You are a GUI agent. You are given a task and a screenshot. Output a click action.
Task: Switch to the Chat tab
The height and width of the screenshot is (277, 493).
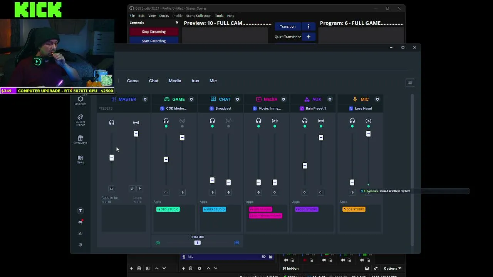(154, 81)
